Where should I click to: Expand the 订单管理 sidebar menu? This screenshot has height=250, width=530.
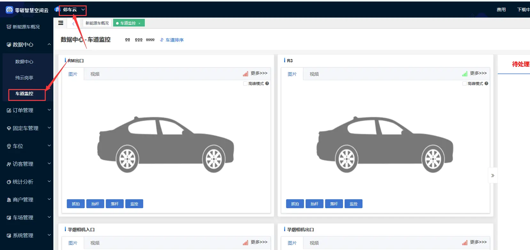[27, 110]
